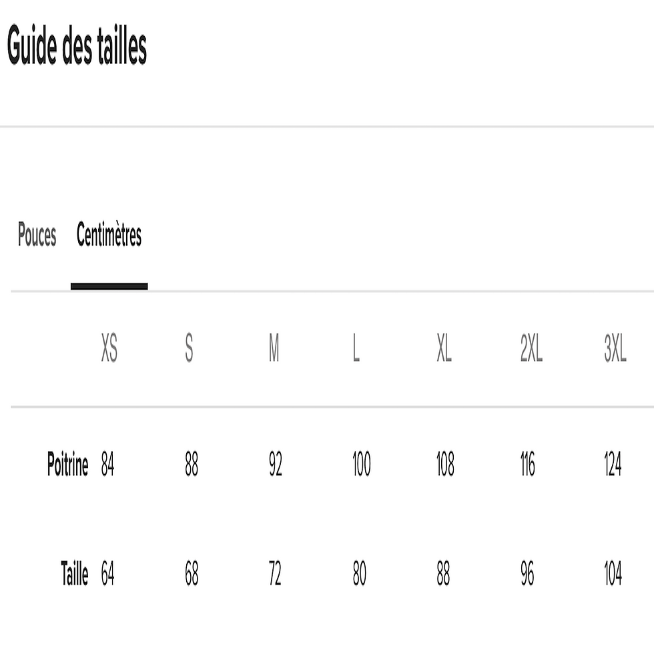Switch to the Pouces tab

tap(37, 235)
